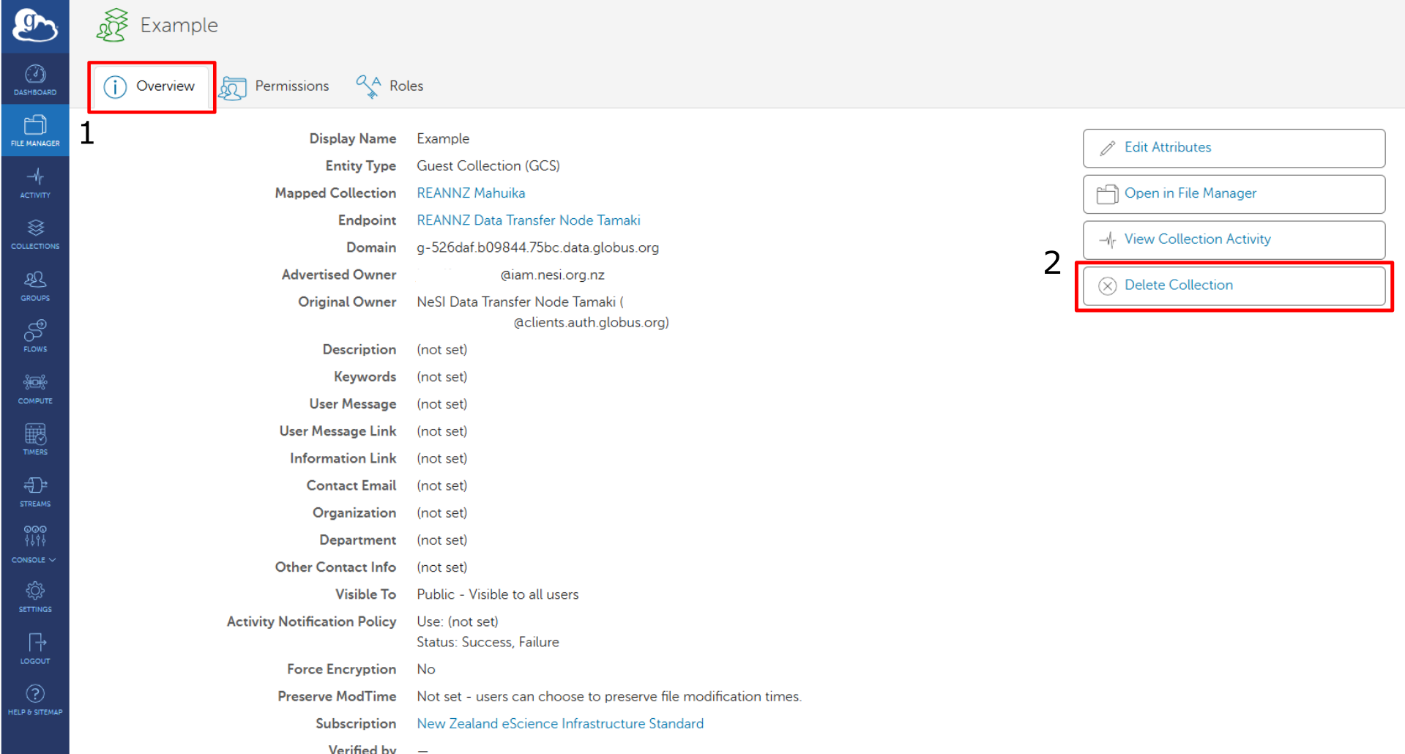Viewport: 1405px width, 754px height.
Task: Click View Collection Activity button
Action: [1234, 239]
